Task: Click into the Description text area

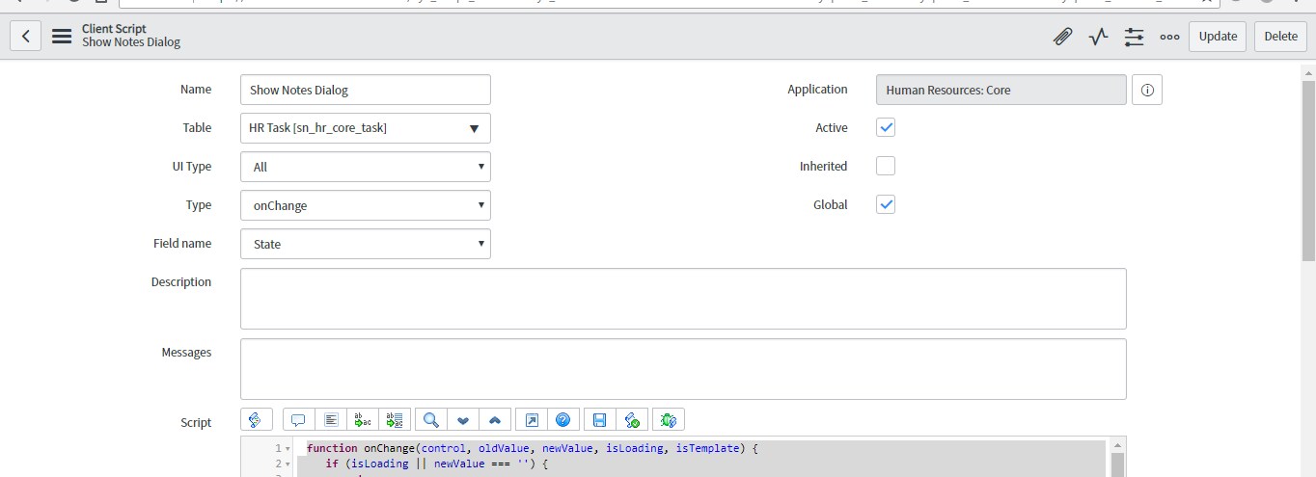Action: [682, 299]
